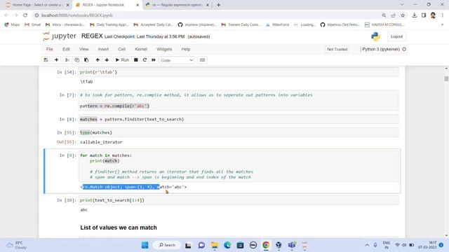Click the callable_iterator output text

pos(101,142)
